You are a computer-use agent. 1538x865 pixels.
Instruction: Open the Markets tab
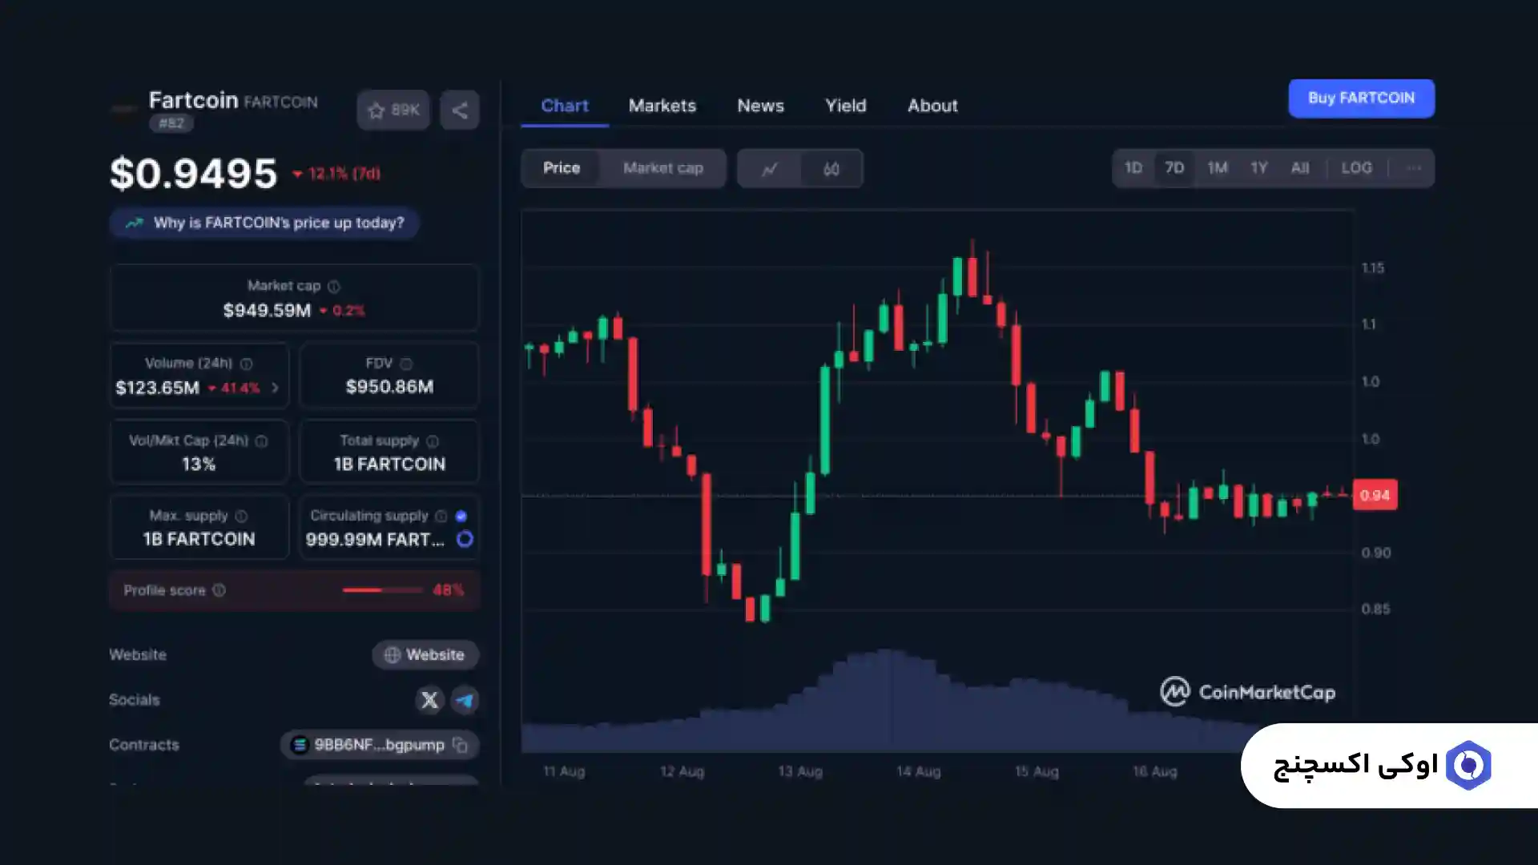(662, 106)
